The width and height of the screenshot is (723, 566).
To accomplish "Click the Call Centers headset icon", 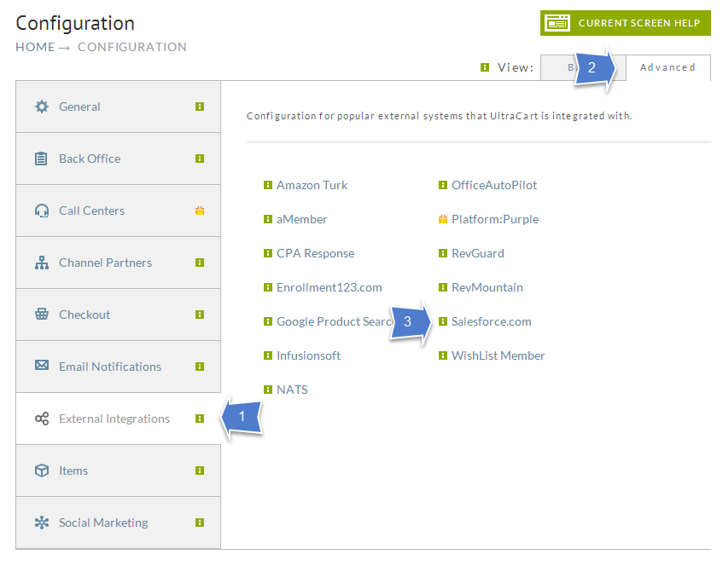I will [42, 211].
